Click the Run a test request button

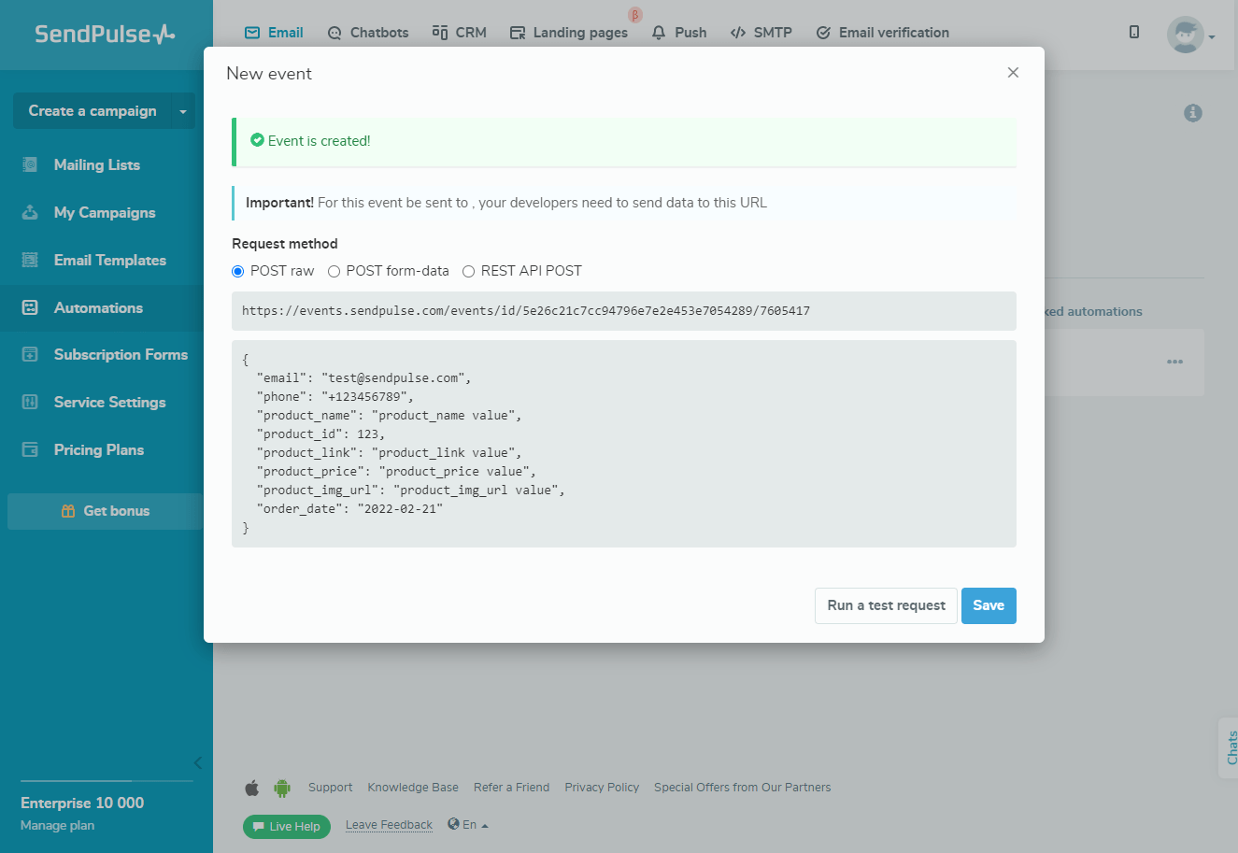click(x=886, y=605)
